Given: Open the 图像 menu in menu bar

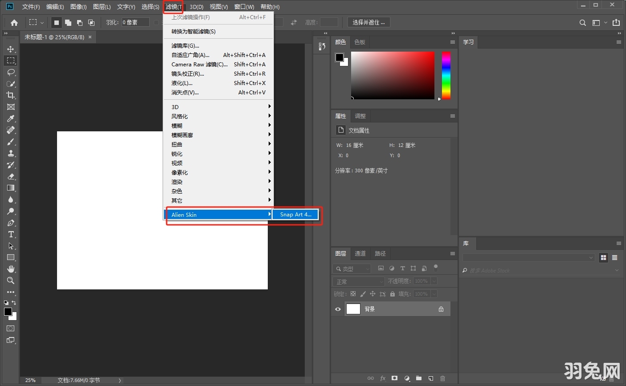Looking at the screenshot, I should 78,7.
